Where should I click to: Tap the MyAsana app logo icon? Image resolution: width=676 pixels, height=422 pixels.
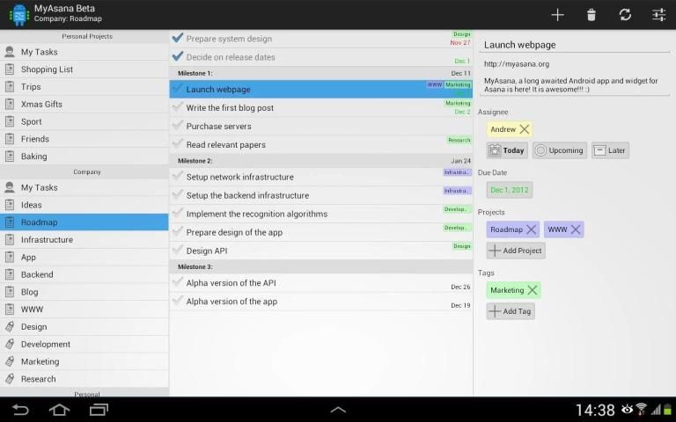(x=18, y=14)
